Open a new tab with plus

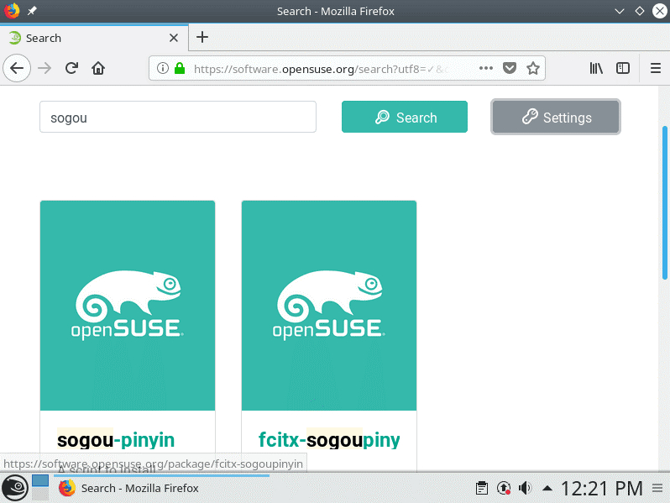[x=202, y=37]
